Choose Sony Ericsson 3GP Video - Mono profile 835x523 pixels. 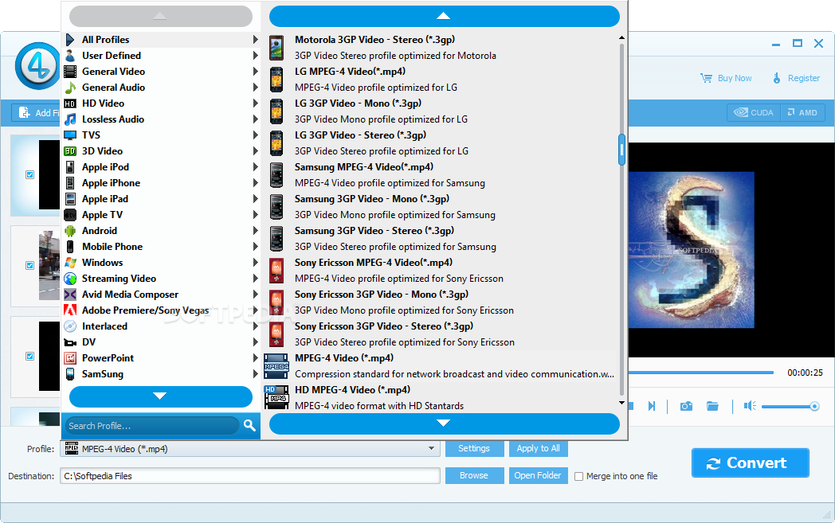(x=440, y=302)
